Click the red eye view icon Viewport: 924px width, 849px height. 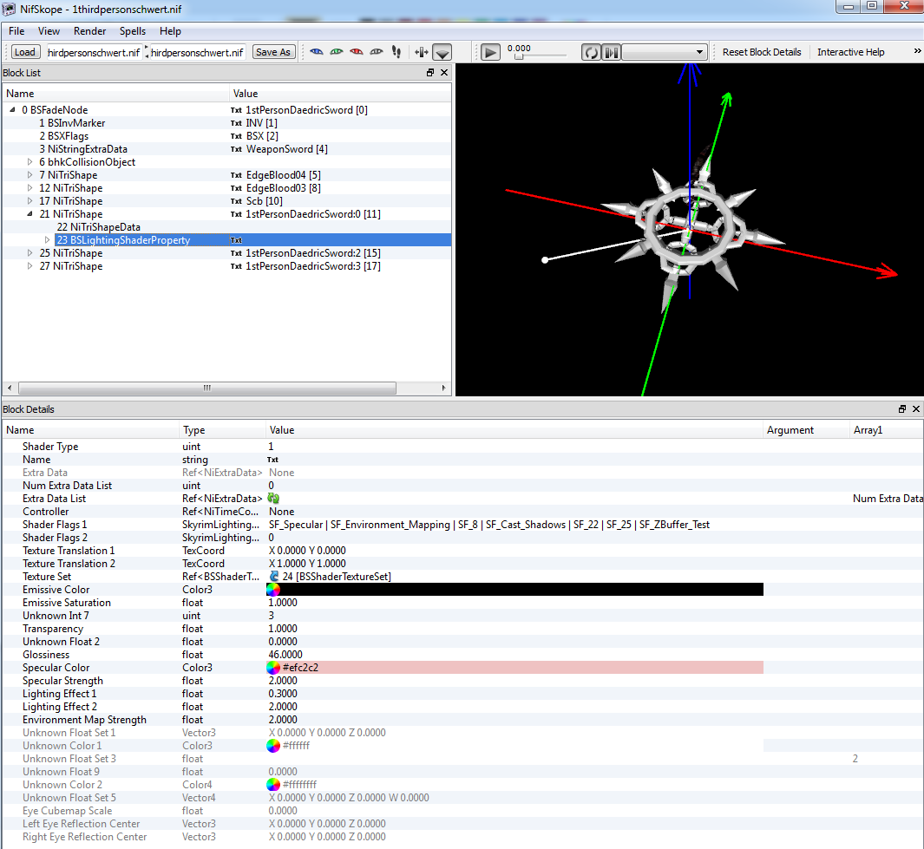coord(356,52)
